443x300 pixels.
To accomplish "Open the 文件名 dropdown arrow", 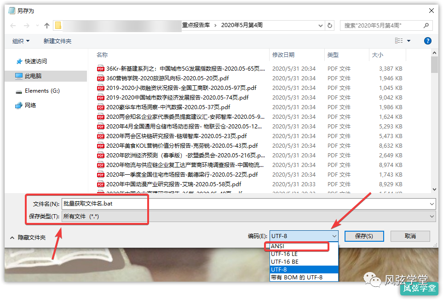I will coord(432,204).
